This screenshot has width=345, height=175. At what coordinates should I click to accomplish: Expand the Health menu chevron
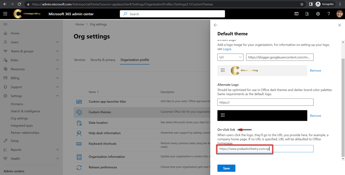click(57, 158)
